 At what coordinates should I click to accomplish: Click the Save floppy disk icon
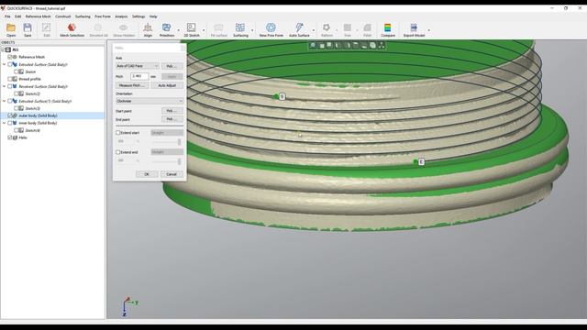pyautogui.click(x=28, y=27)
